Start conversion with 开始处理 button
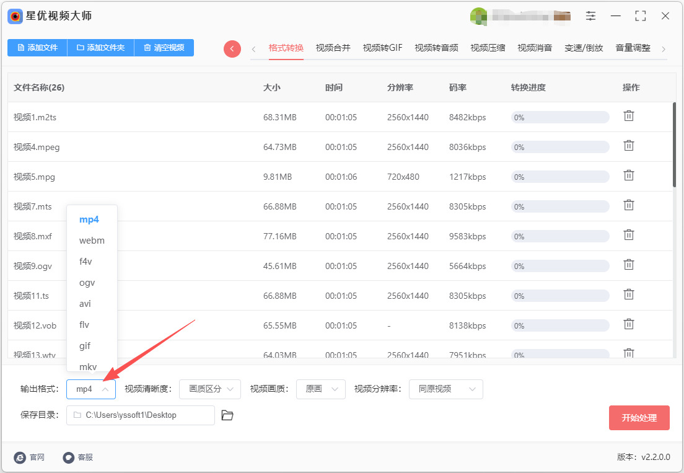The width and height of the screenshot is (684, 473). pyautogui.click(x=639, y=418)
